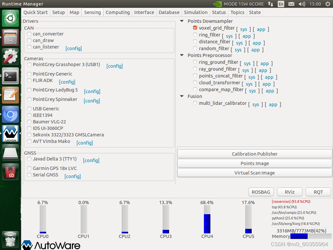The height and width of the screenshot is (250, 333).
Task: Click the sys link for voxel_grid_filter
Action: (244, 29)
